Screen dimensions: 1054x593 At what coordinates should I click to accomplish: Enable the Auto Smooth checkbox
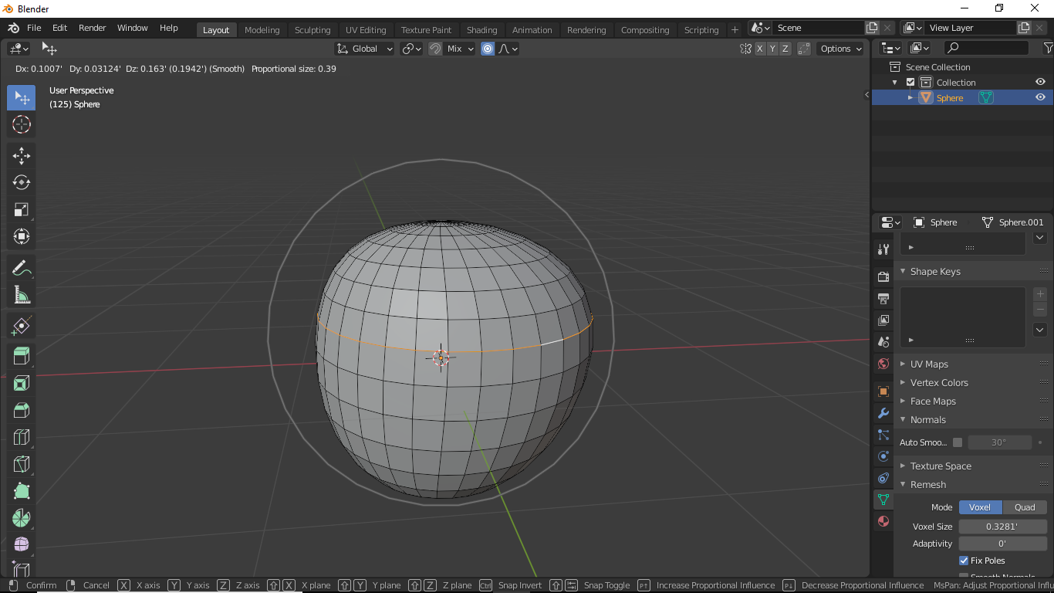click(x=958, y=442)
